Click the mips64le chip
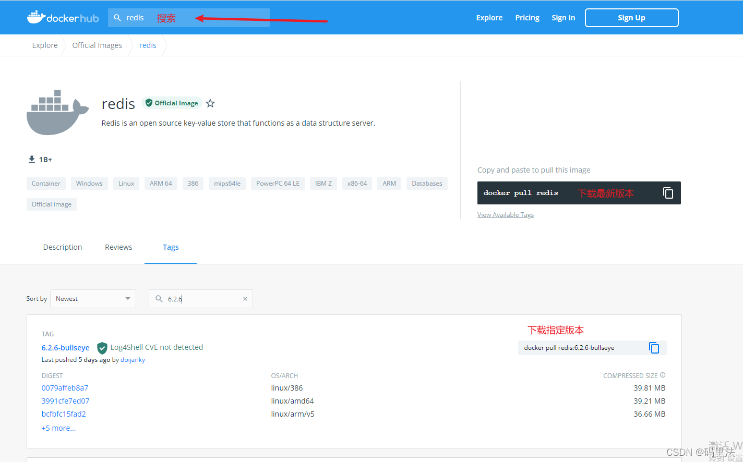743x462 pixels. 227,184
